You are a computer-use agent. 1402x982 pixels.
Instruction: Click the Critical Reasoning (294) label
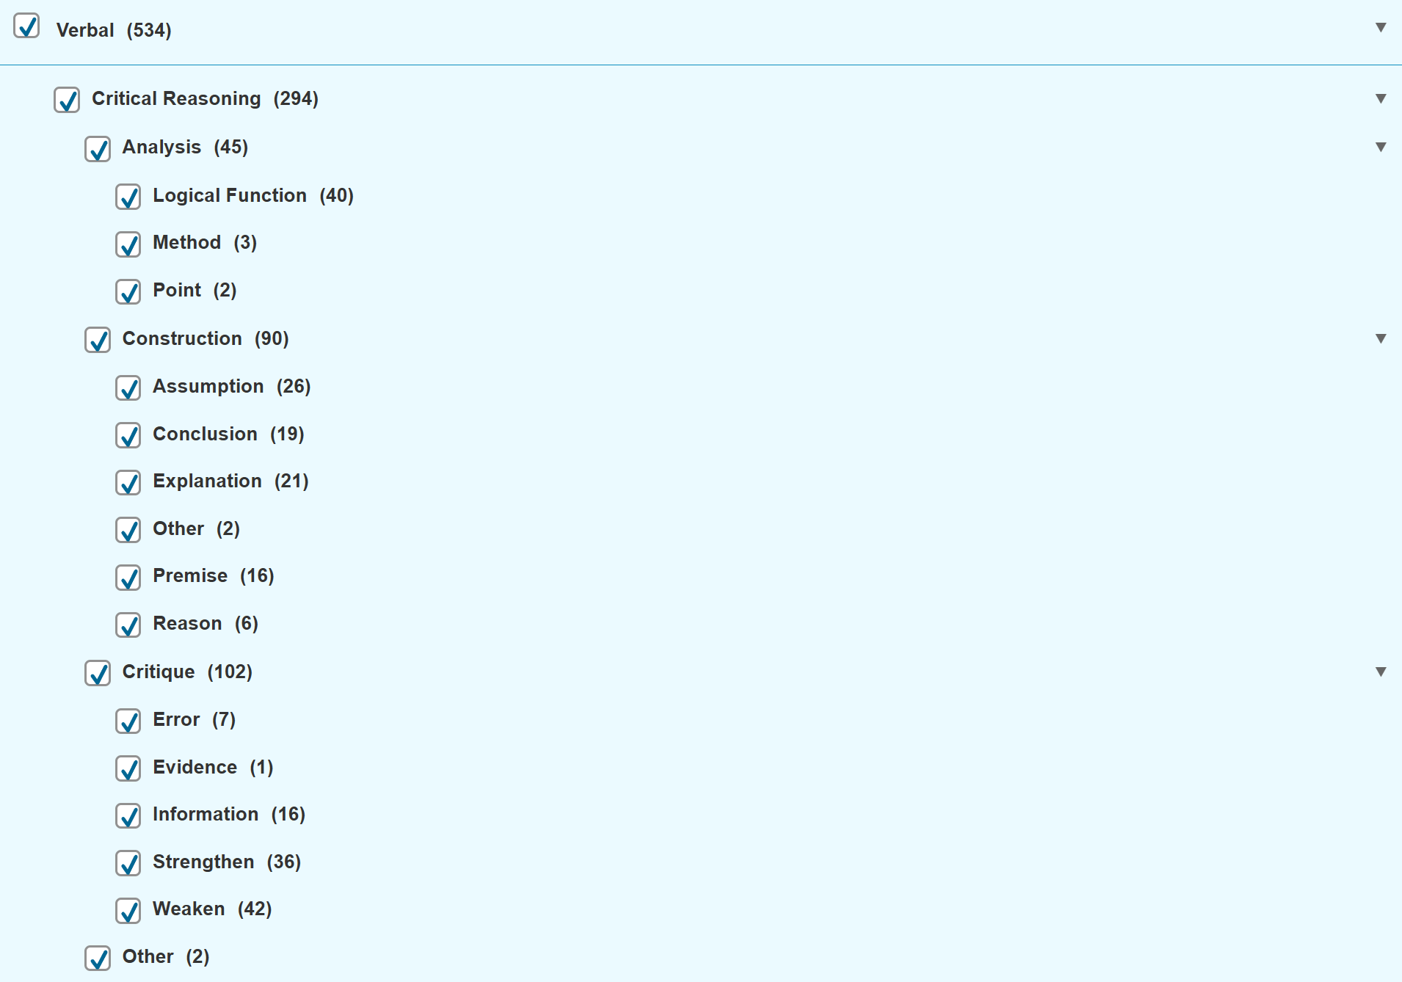point(205,98)
